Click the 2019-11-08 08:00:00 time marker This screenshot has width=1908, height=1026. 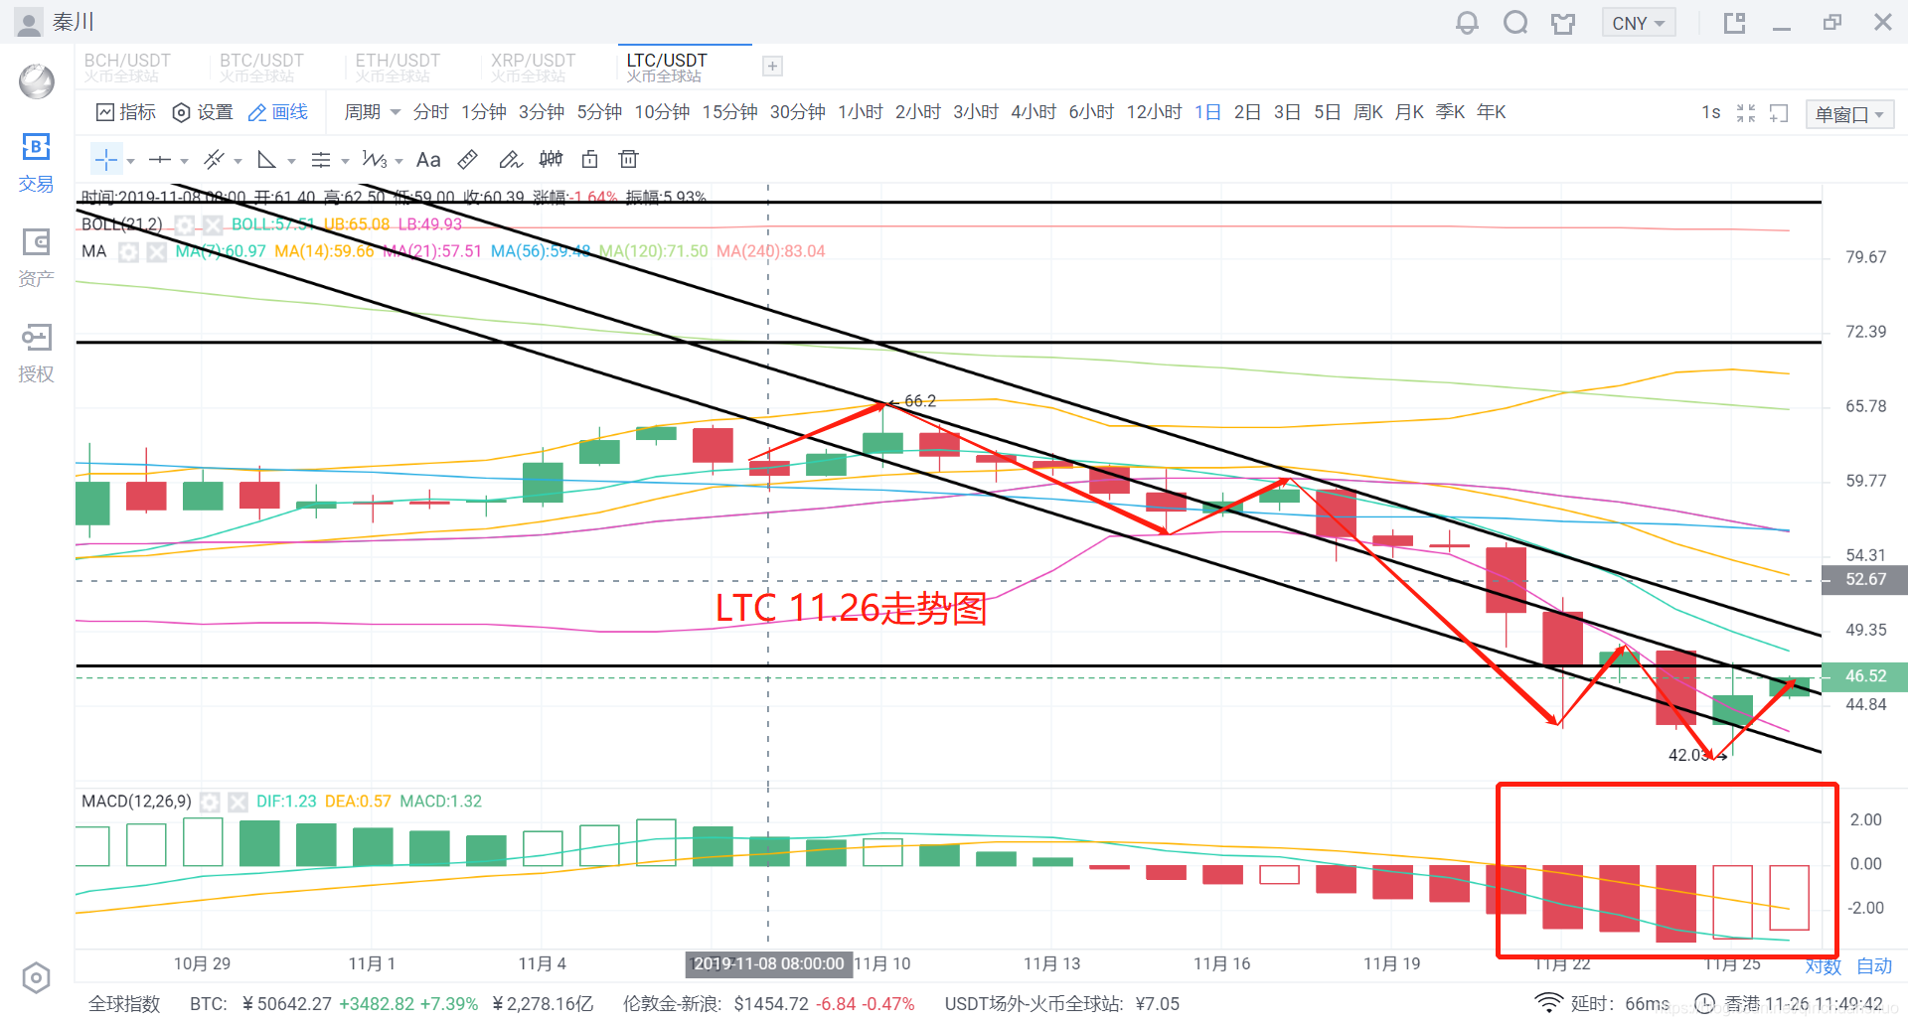click(x=768, y=963)
